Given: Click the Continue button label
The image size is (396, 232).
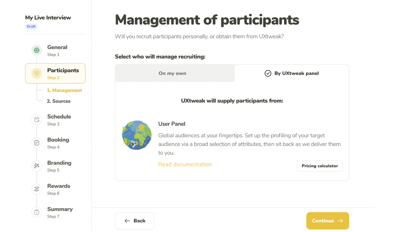Looking at the screenshot, I should 323,221.
